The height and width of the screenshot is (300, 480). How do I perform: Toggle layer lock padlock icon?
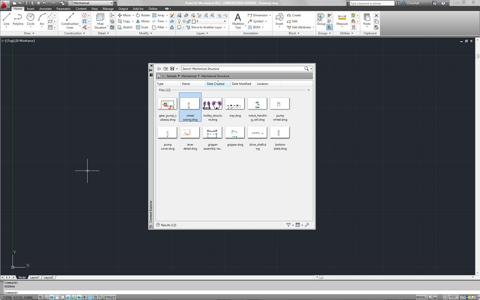tap(189, 21)
